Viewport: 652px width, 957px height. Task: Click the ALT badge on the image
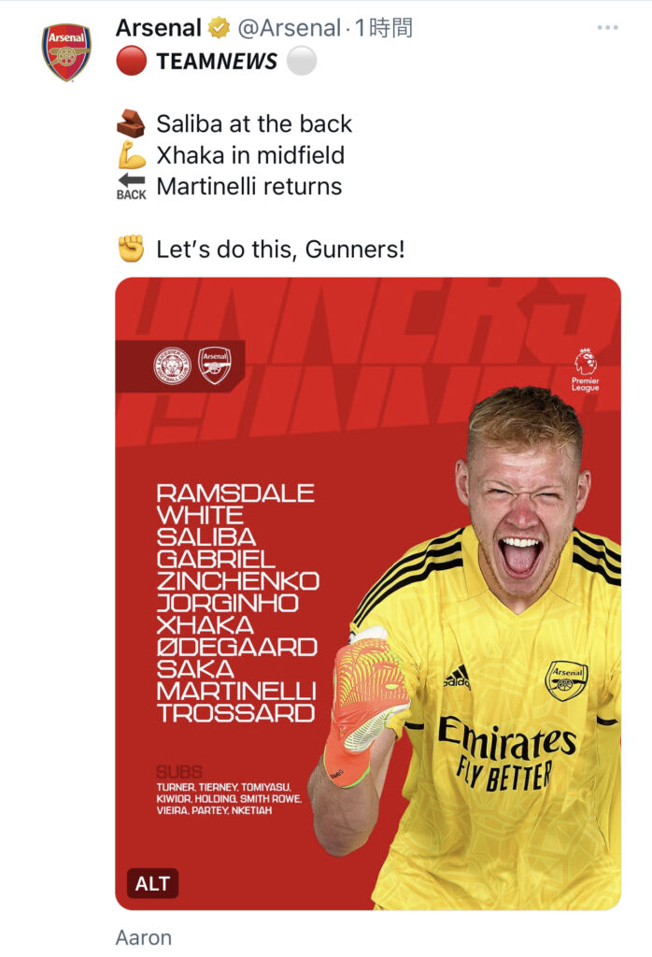(152, 883)
